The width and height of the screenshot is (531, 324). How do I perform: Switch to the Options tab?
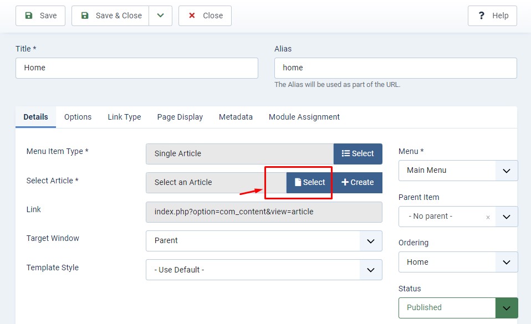(x=78, y=117)
